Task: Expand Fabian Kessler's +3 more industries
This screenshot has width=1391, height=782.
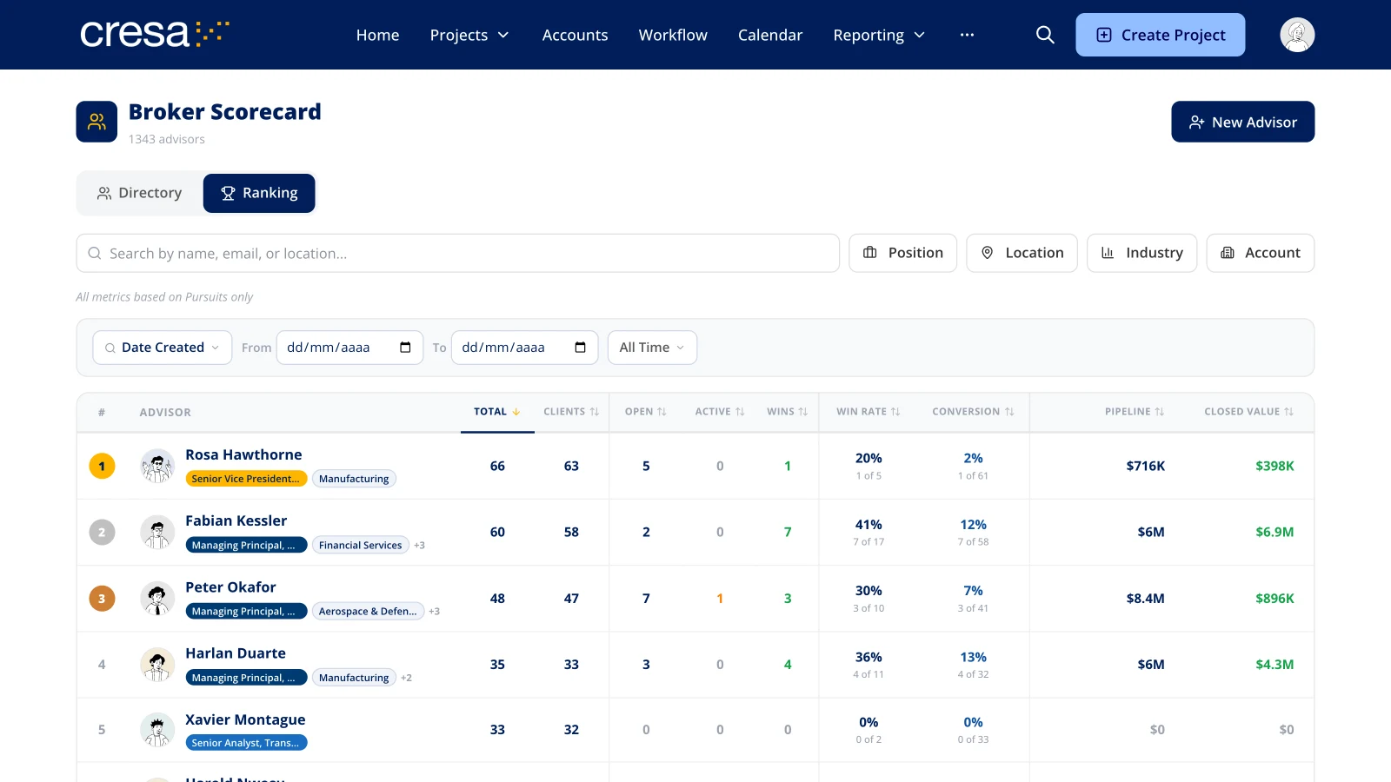Action: [419, 546]
